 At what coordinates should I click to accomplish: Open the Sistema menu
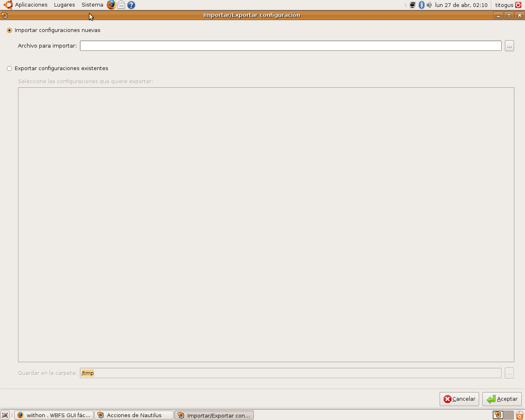[92, 5]
